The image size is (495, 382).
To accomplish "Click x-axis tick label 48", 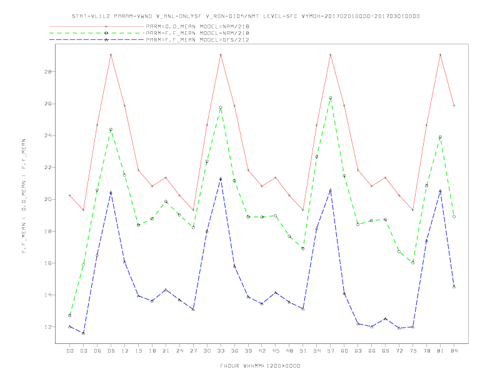I will click(289, 351).
